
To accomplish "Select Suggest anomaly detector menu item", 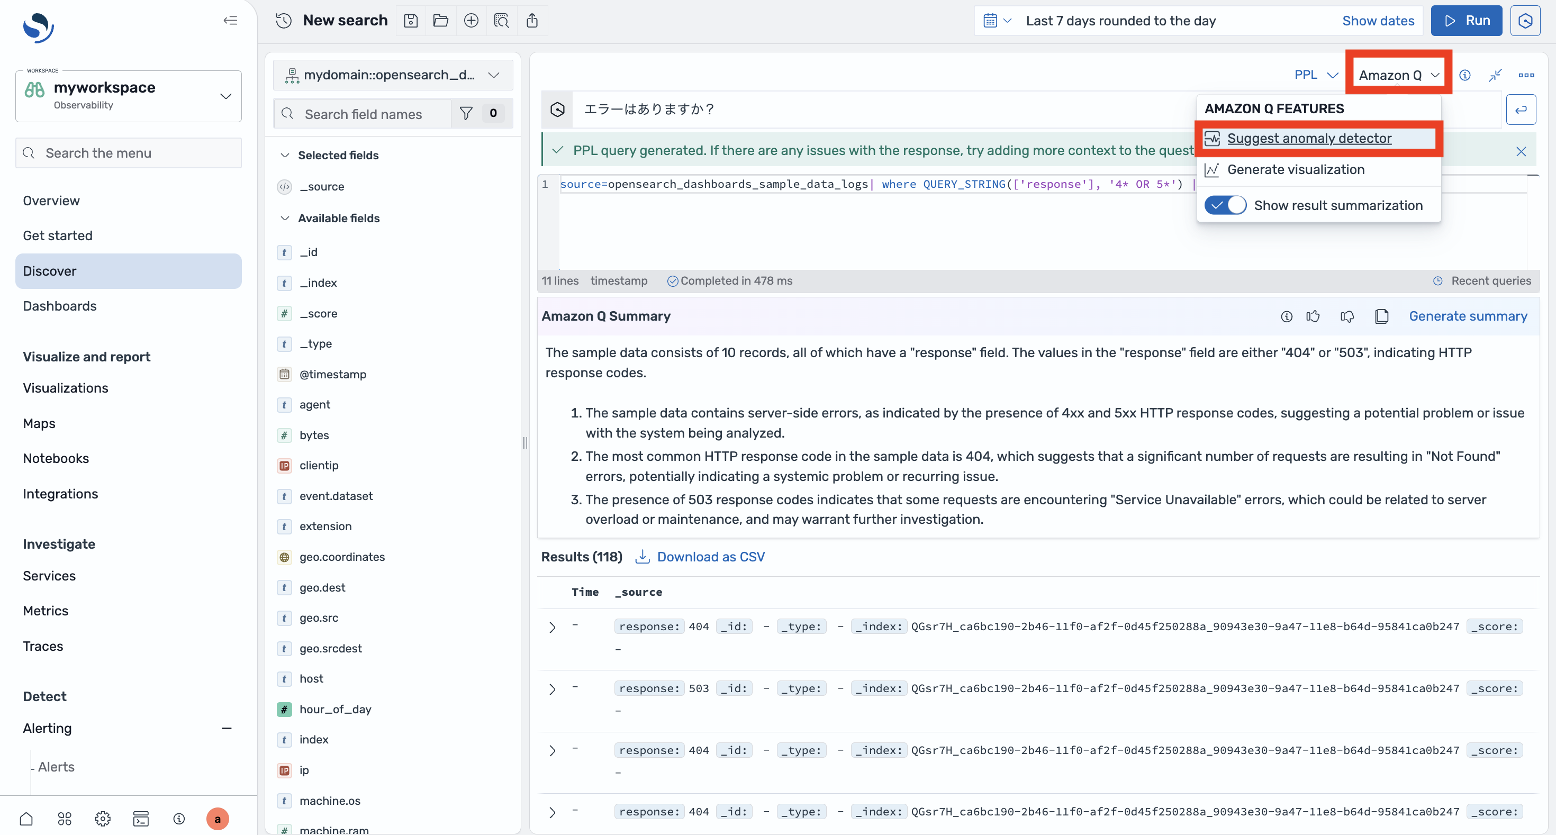I will pos(1308,138).
